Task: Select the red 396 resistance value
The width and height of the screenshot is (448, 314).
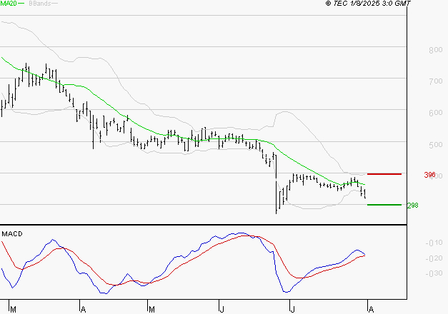Action: tap(429, 175)
